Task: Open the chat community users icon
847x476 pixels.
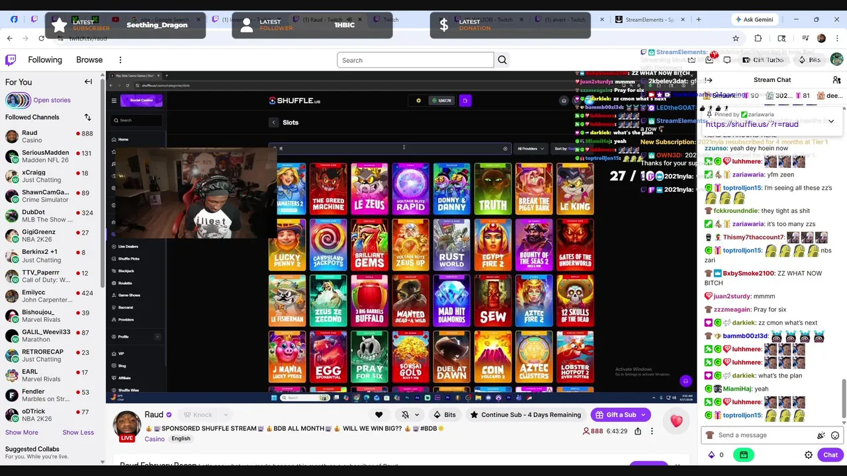Action: pyautogui.click(x=836, y=80)
